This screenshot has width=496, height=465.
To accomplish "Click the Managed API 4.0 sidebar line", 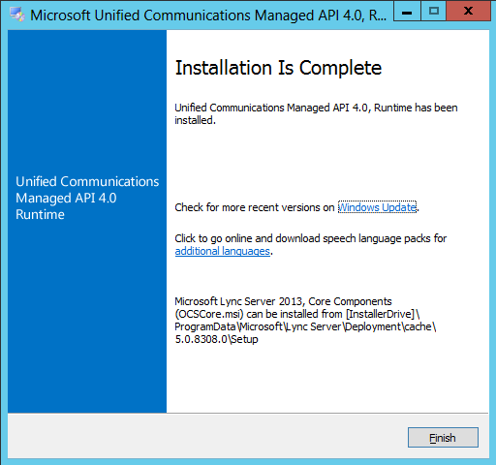I will pos(66,198).
